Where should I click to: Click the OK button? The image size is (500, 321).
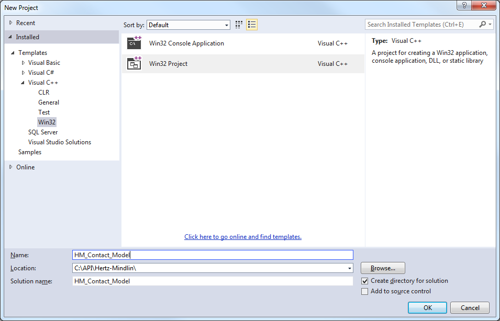[x=427, y=308]
